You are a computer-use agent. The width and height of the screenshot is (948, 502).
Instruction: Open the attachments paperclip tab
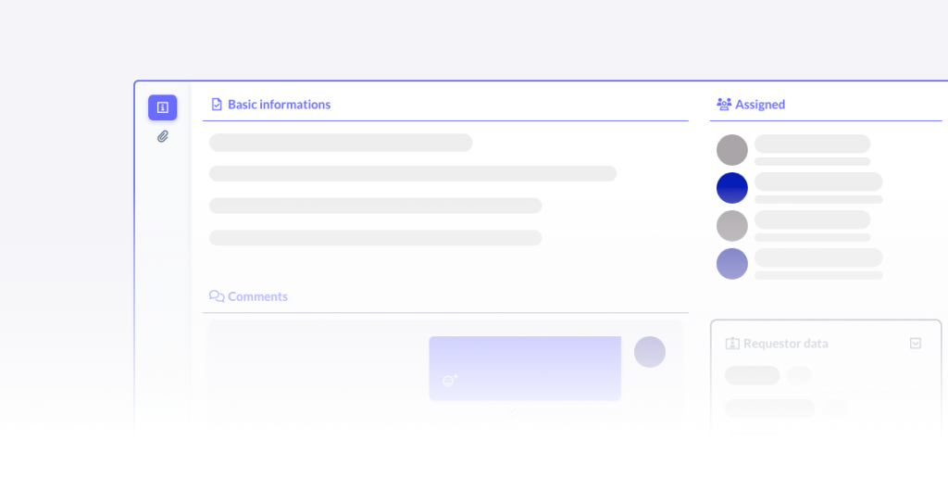[163, 137]
